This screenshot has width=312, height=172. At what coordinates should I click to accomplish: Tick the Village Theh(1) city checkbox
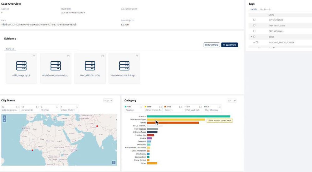[x=77, y=107]
